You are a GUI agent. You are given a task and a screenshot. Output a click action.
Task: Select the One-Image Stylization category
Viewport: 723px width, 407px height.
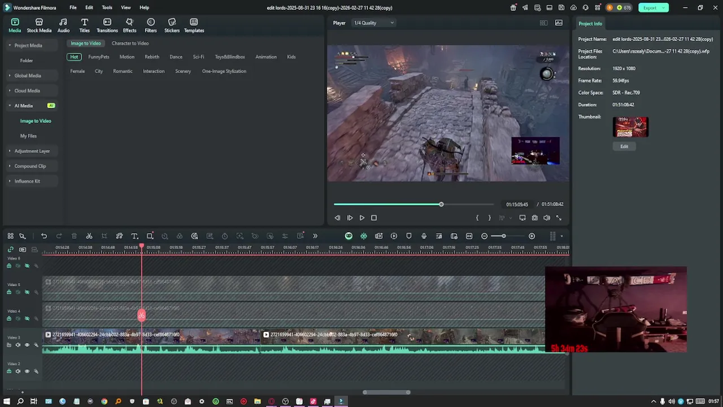tap(224, 71)
